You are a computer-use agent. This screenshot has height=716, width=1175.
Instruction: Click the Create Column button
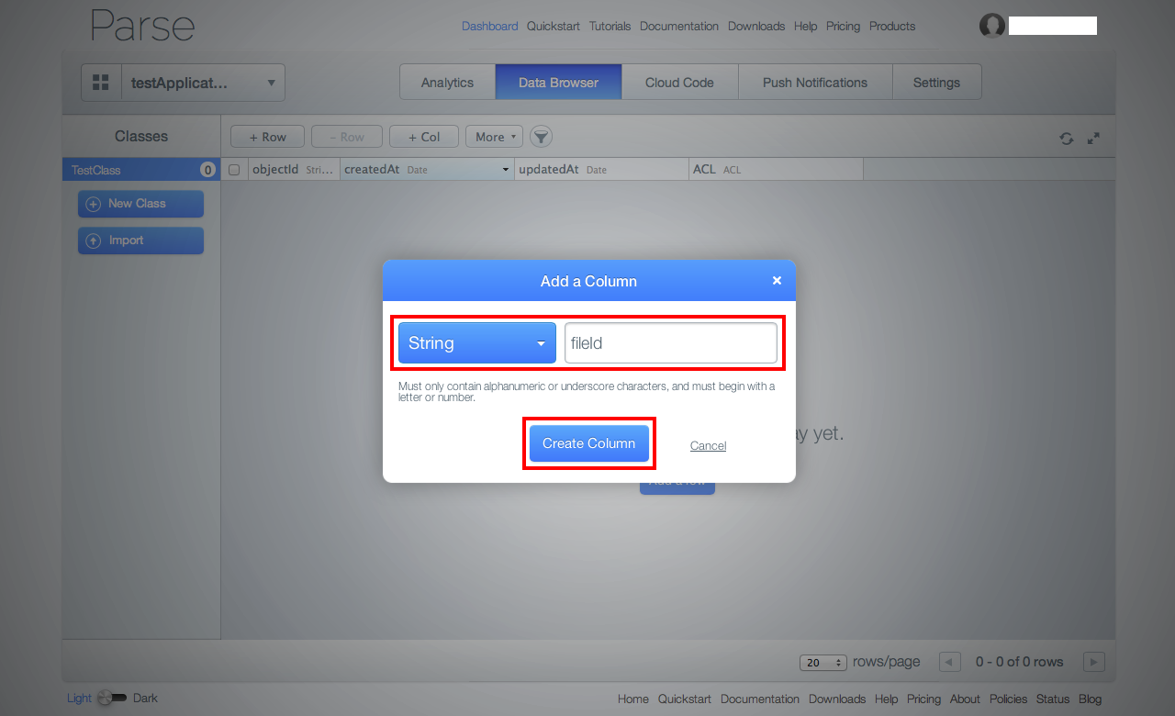click(588, 443)
